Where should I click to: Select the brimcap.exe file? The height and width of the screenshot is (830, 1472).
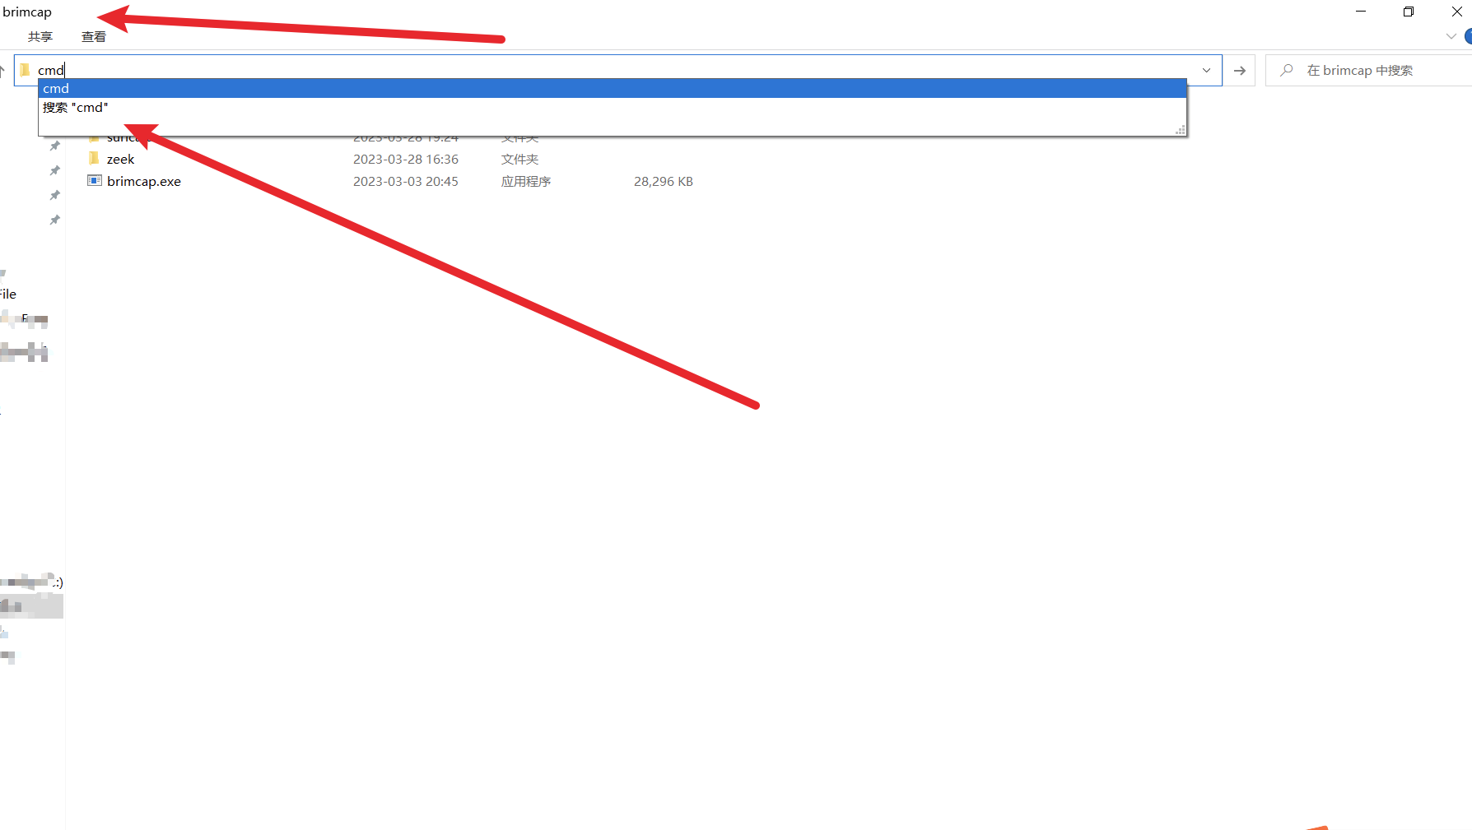[x=144, y=182]
